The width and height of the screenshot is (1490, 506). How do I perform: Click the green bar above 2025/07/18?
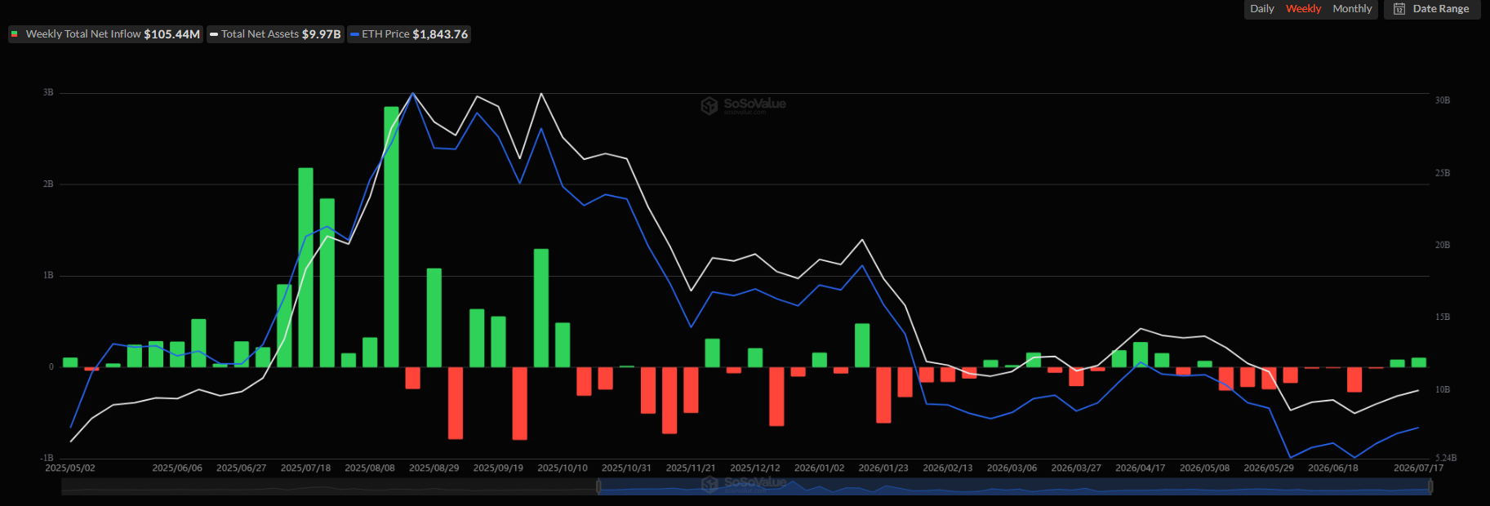[305, 268]
